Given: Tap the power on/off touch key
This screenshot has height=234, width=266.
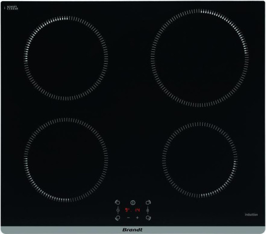Looking at the screenshot, I should [133, 203].
